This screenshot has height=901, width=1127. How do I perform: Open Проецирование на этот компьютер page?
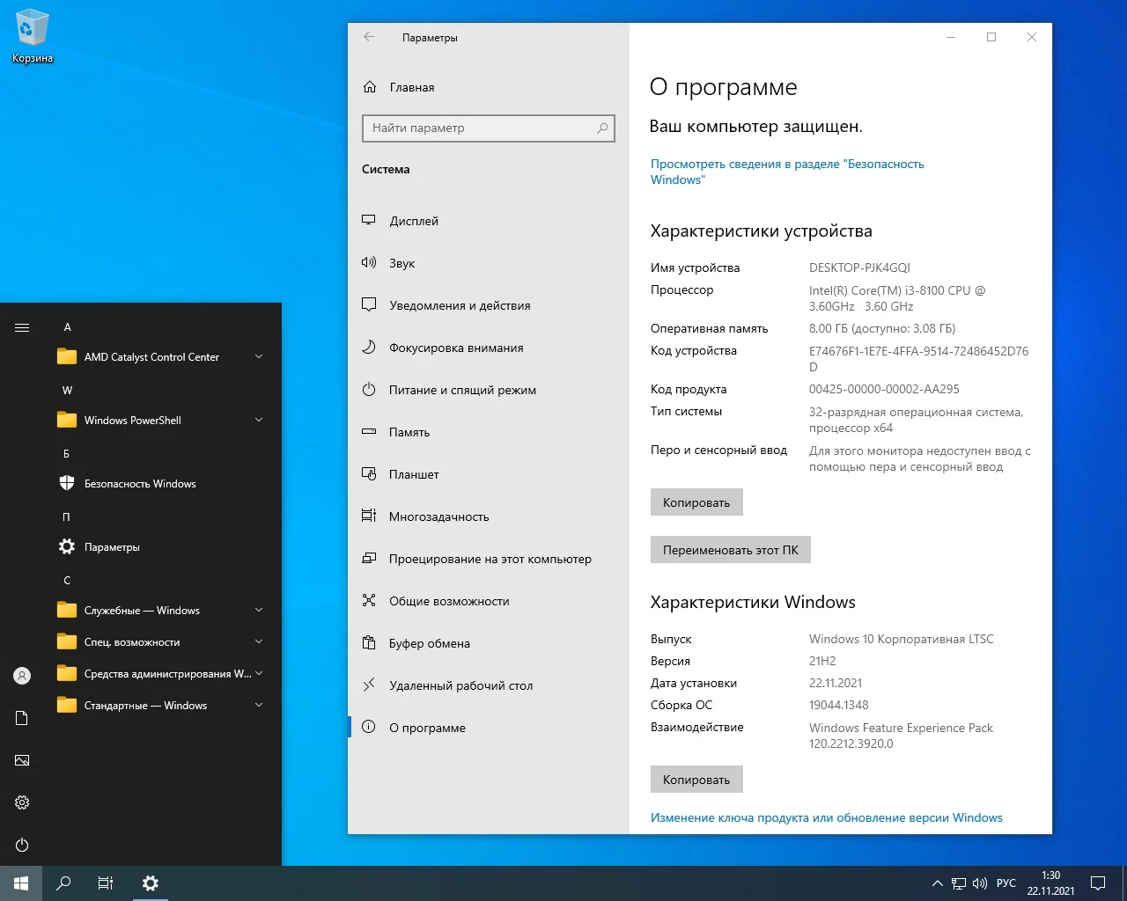click(x=488, y=559)
